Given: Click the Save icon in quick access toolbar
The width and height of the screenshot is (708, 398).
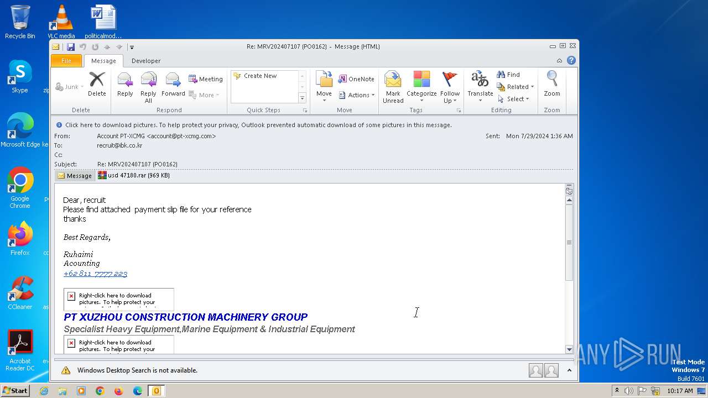Looking at the screenshot, I should [x=70, y=47].
